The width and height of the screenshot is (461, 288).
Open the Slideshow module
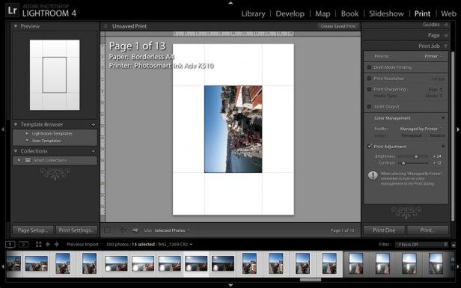pyautogui.click(x=386, y=13)
